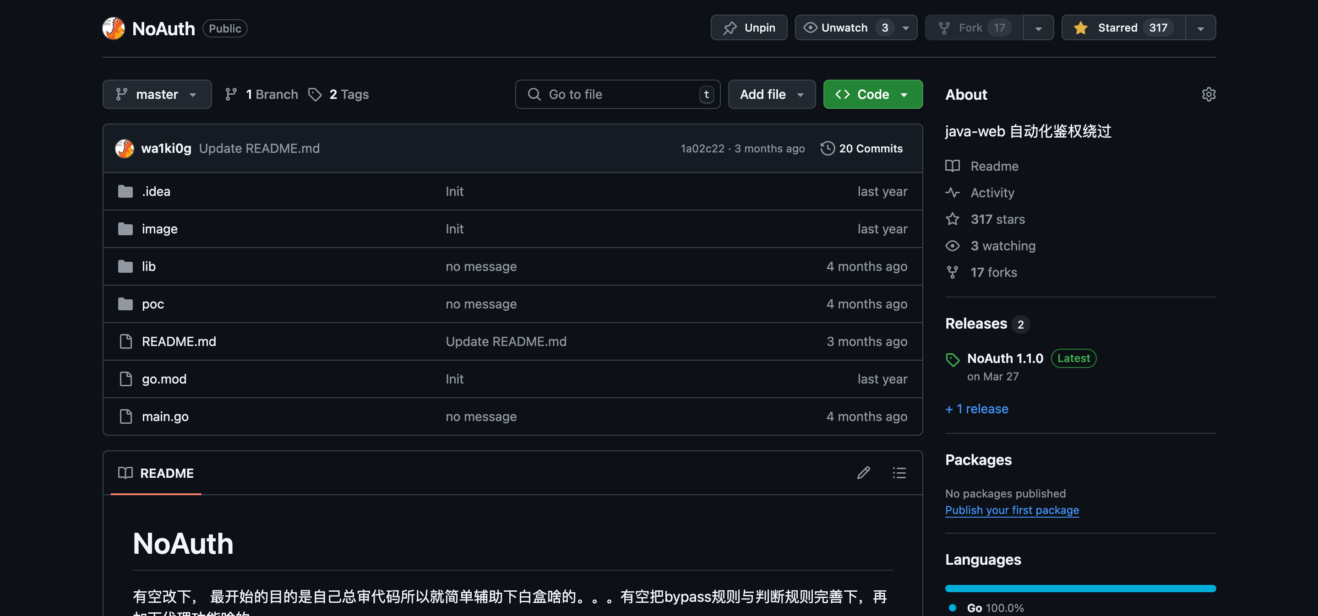This screenshot has height=616, width=1318.
Task: Edit README with the pencil icon
Action: coord(864,473)
